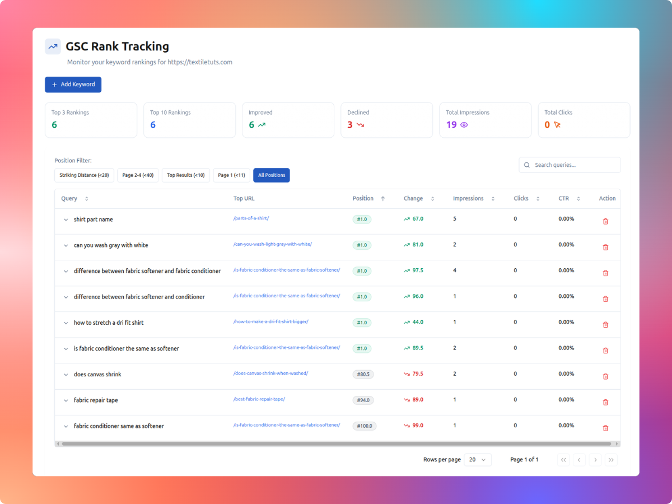Open the /how-to-make-a-dri-fit-shirt-bigger/ link
This screenshot has width=672, height=504.
(x=271, y=321)
